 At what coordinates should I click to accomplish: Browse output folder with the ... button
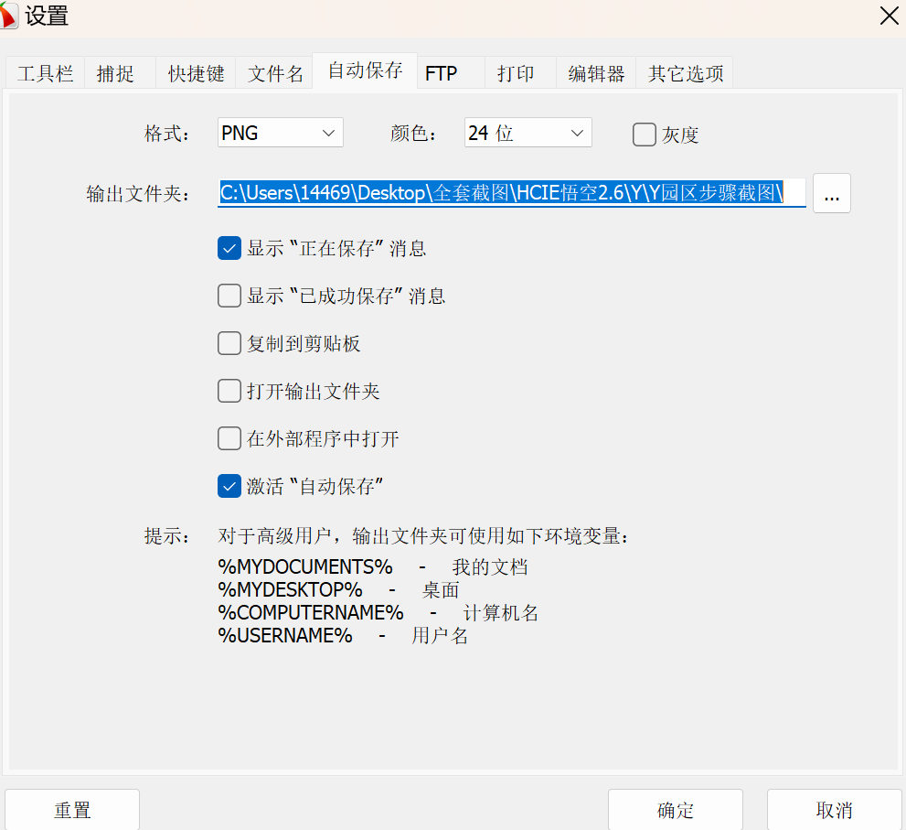tap(831, 193)
